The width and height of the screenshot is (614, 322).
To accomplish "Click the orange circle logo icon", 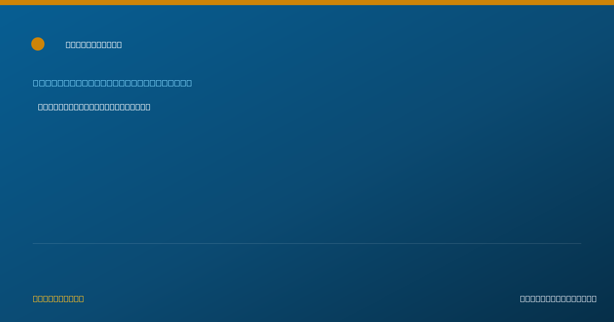I will (x=38, y=44).
